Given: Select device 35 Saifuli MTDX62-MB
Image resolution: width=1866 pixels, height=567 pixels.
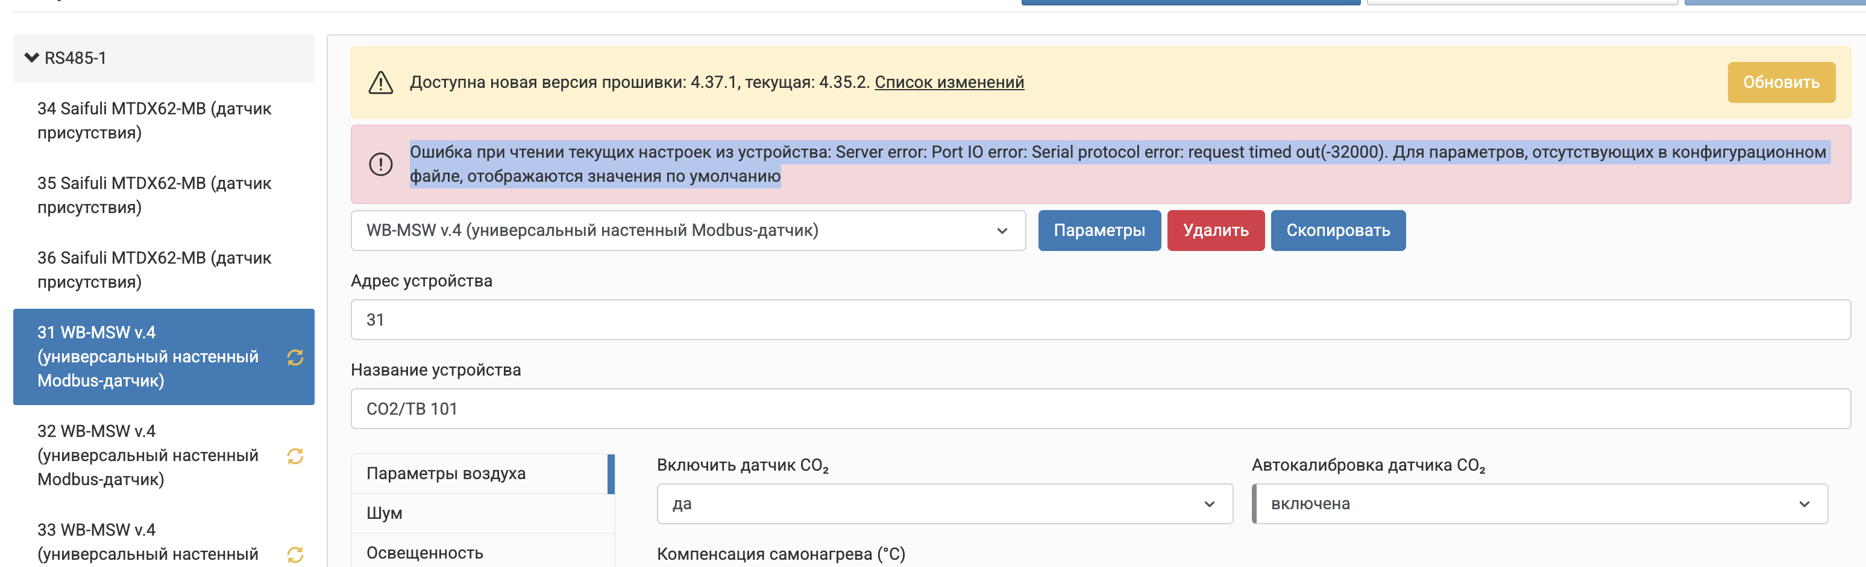Looking at the screenshot, I should (164, 194).
